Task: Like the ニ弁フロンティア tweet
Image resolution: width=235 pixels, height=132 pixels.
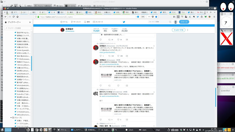Action: (118, 56)
